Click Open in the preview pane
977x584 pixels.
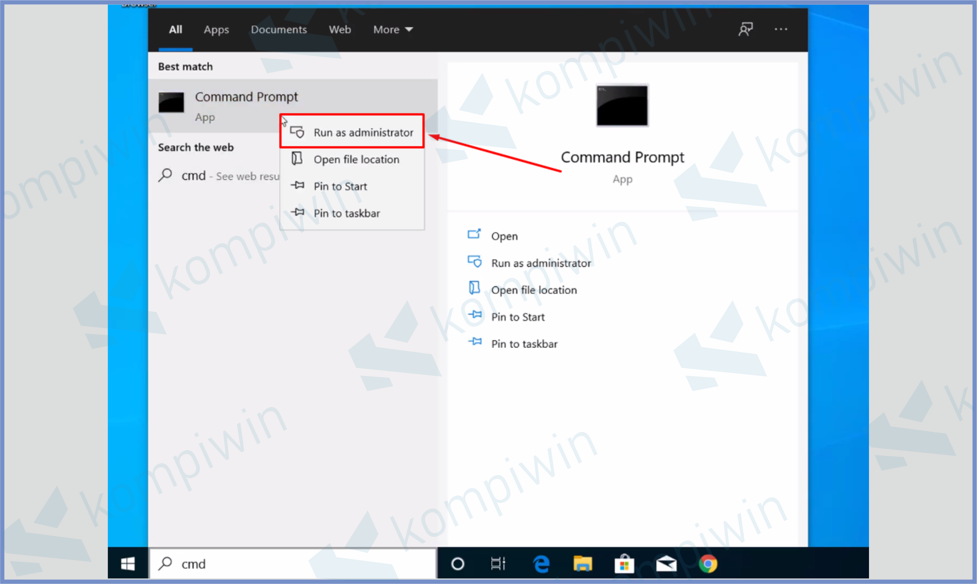[x=504, y=236]
